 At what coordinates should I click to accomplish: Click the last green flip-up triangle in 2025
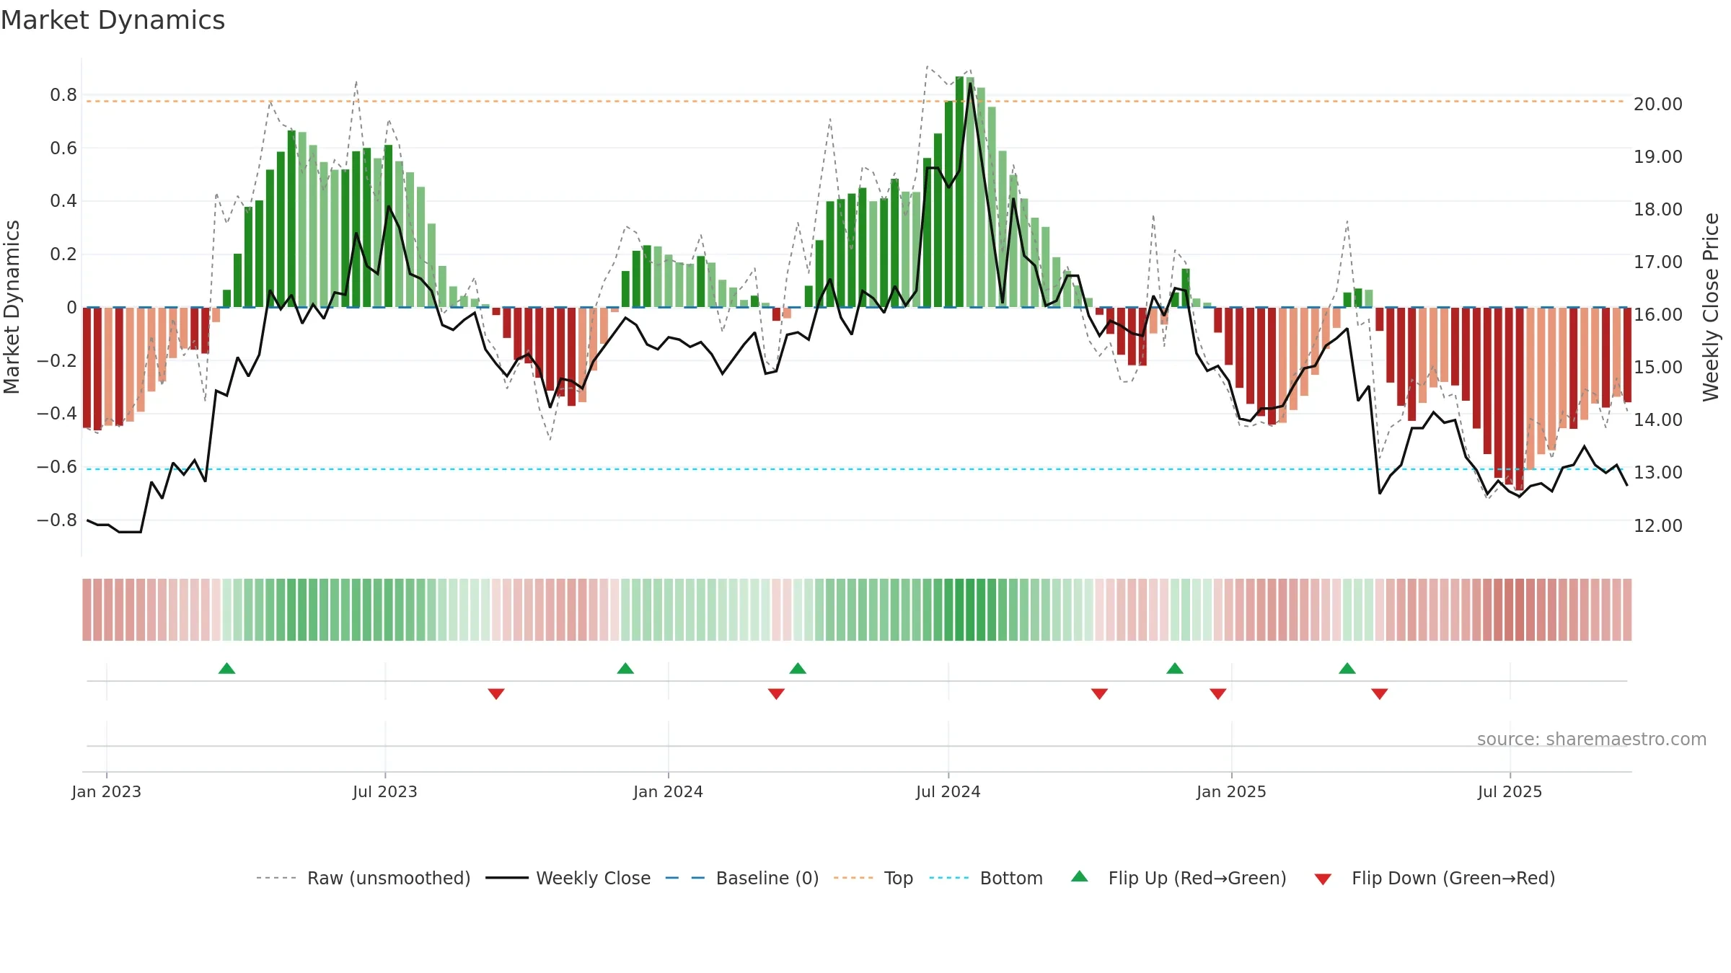point(1347,668)
